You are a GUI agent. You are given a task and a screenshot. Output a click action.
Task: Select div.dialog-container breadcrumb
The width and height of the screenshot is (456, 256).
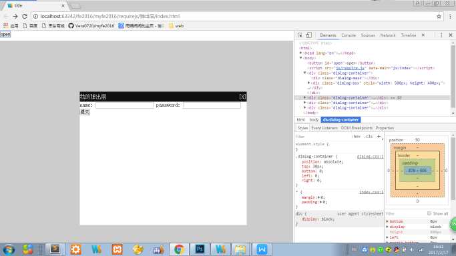(x=340, y=119)
